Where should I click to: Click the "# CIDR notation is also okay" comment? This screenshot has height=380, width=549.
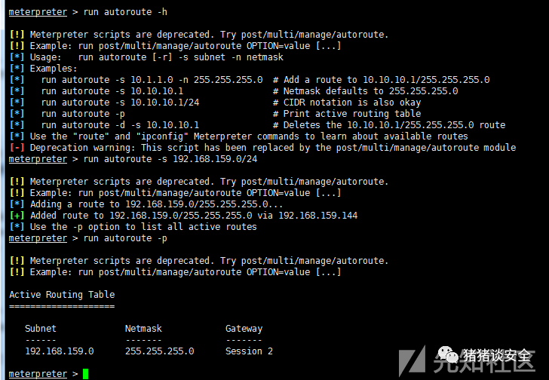[x=347, y=103]
